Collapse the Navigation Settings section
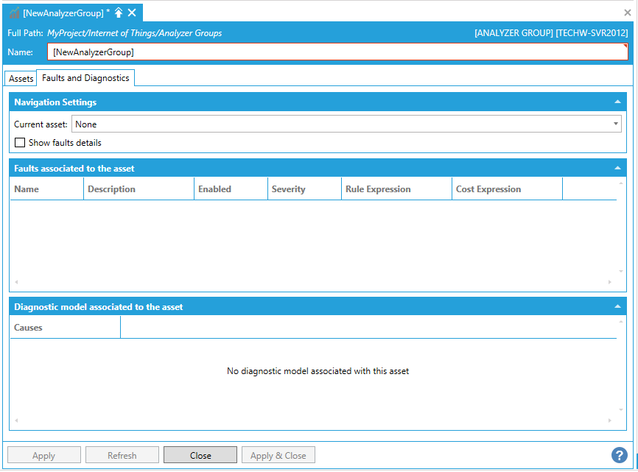Image resolution: width=638 pixels, height=472 pixels. pos(617,102)
